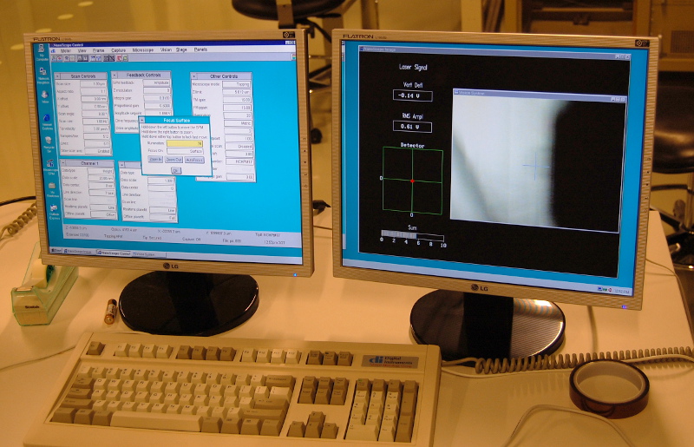Image resolution: width=694 pixels, height=447 pixels.
Task: Open the Motor menu
Action: 66,51
